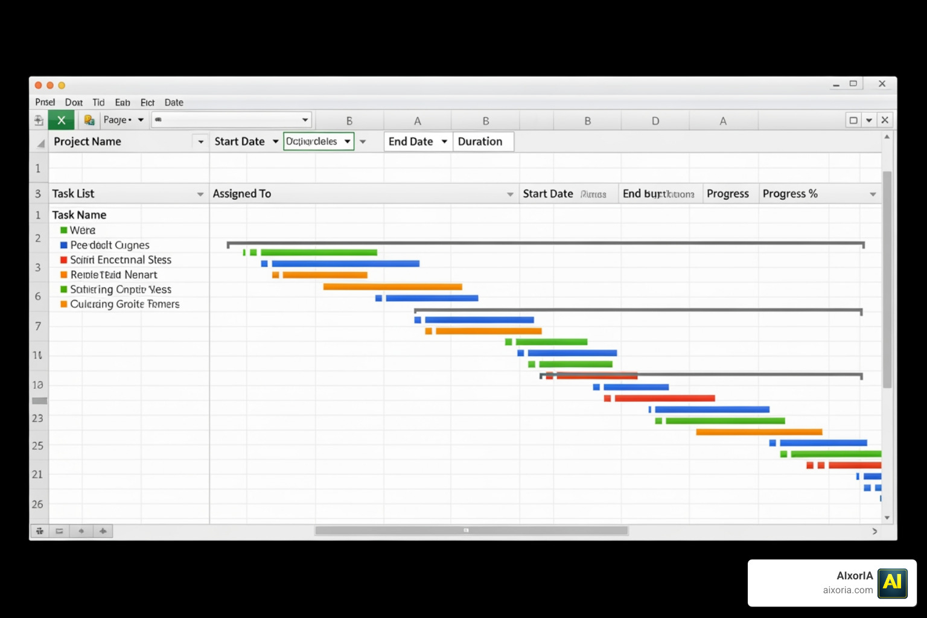Expand the Assigned To filter arrow

[510, 194]
